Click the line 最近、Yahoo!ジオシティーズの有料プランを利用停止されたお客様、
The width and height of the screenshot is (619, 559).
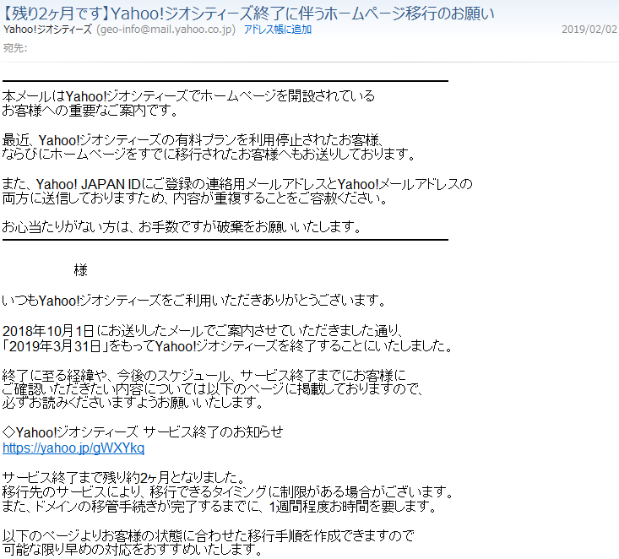point(193,140)
